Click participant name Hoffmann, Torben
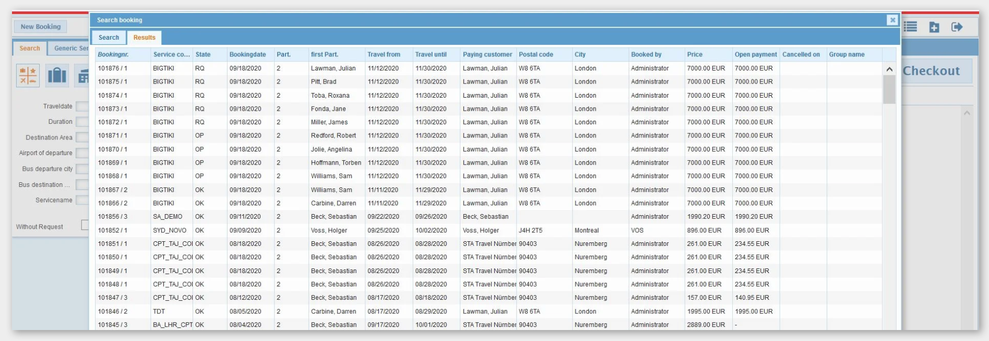 [336, 163]
